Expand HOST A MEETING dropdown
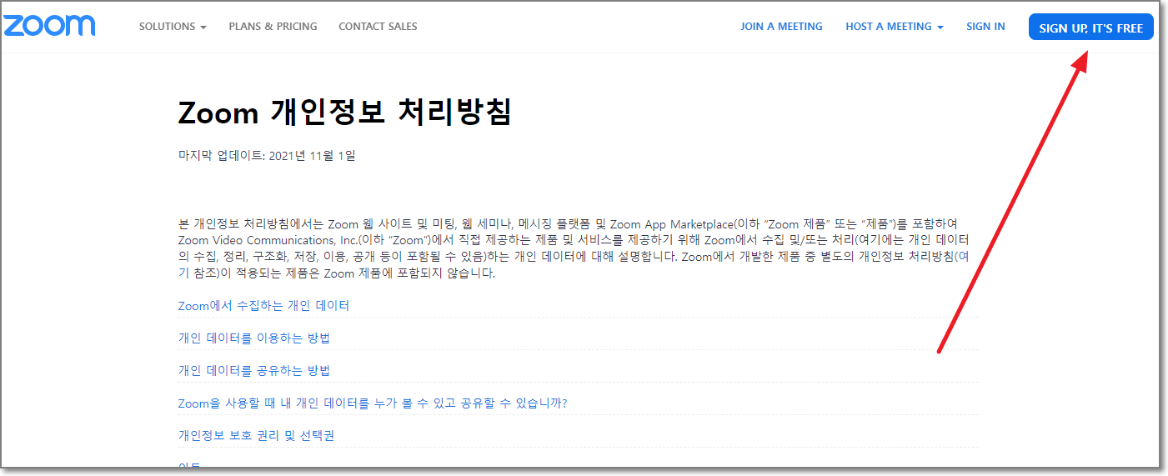The image size is (1168, 476). 895,27
